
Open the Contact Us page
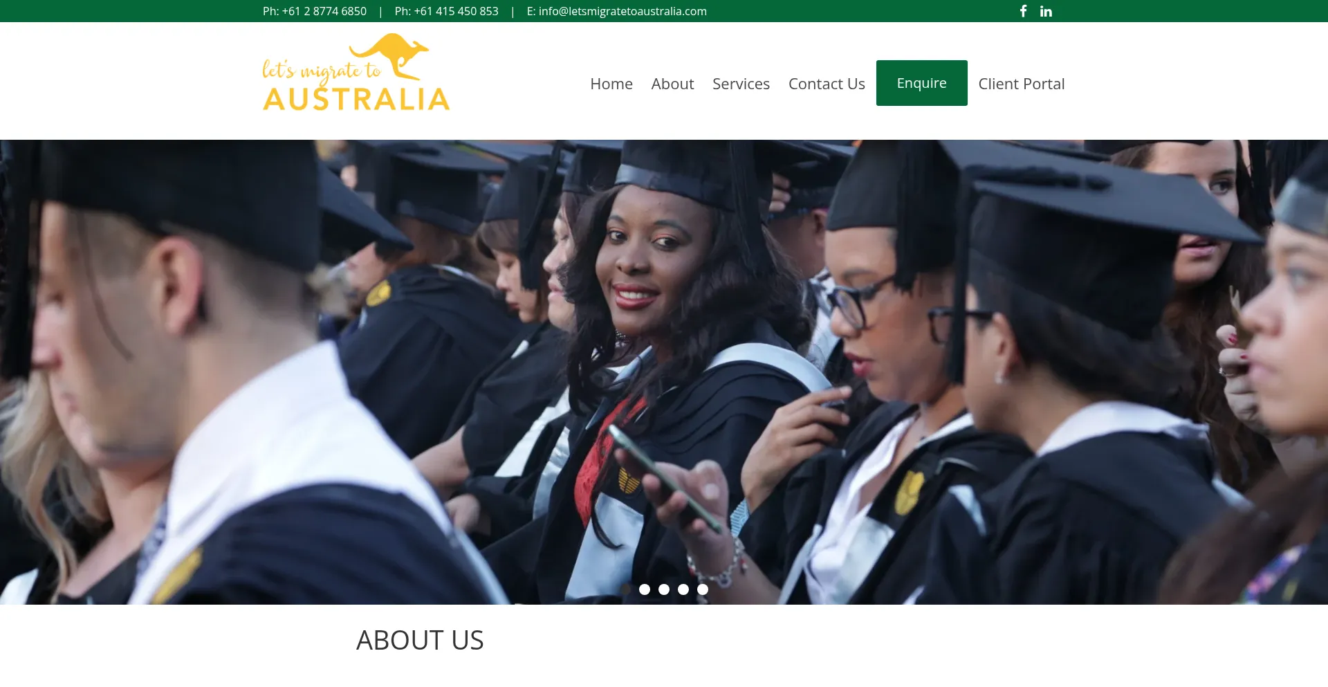(x=827, y=84)
